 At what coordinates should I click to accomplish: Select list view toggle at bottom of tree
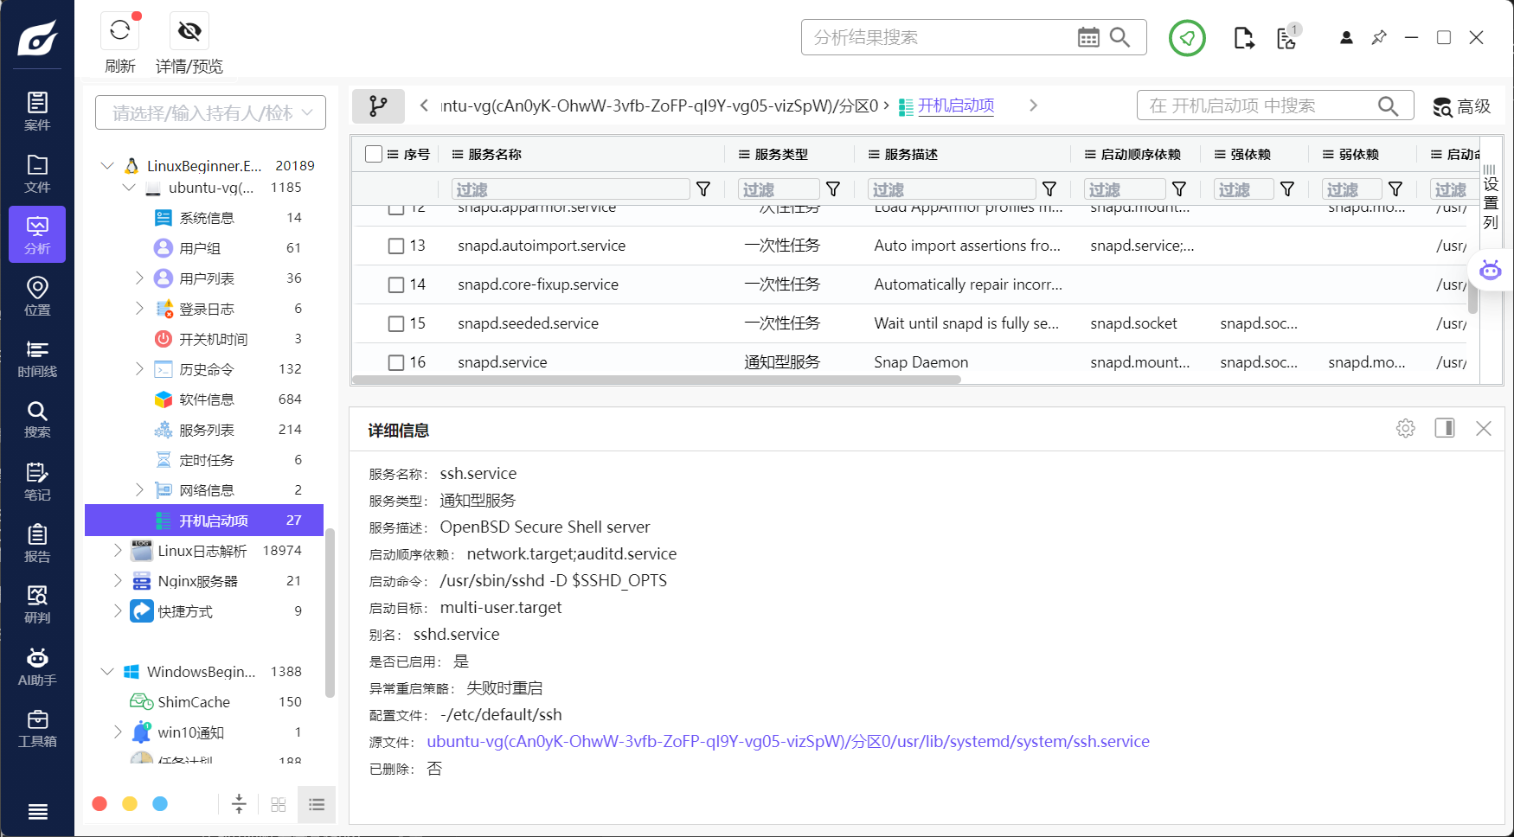(x=317, y=804)
